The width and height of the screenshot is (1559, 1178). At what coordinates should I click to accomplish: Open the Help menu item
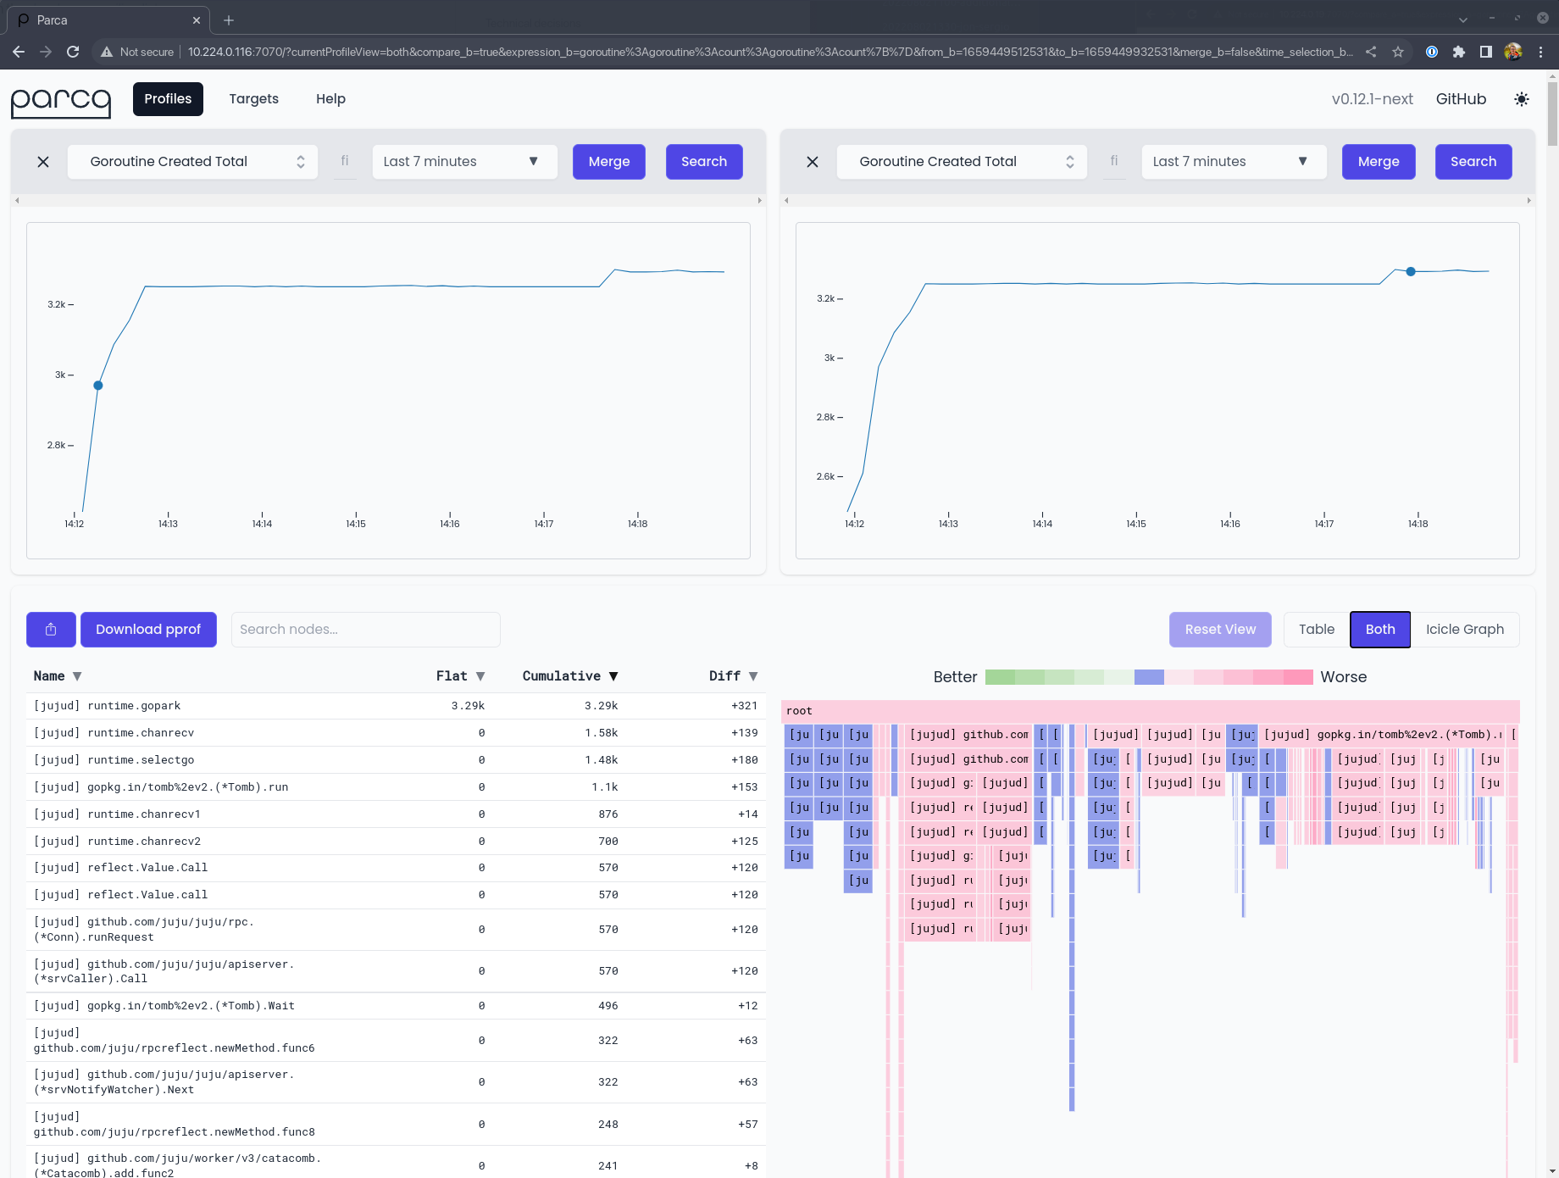pos(330,99)
